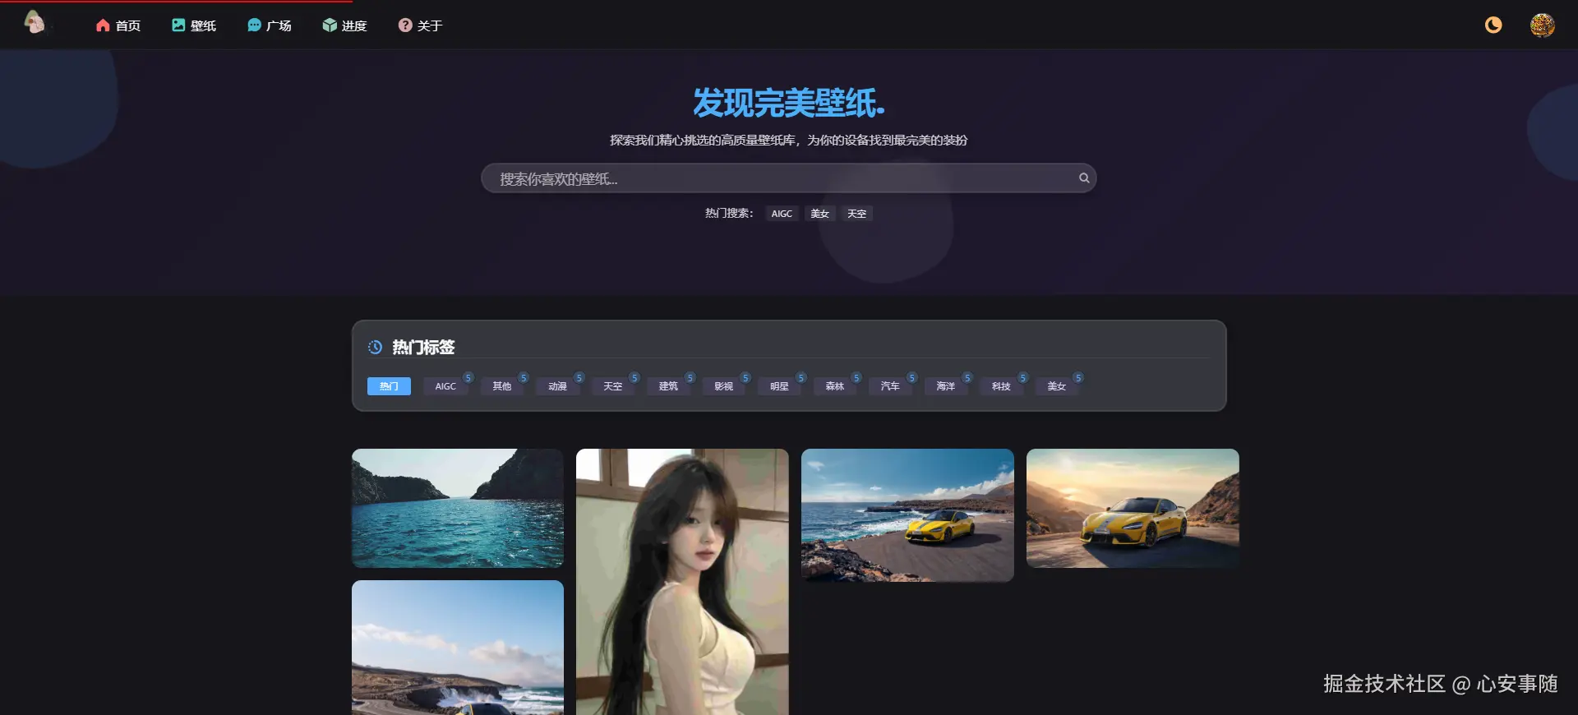
Task: Click the site logo in the navbar
Action: tap(35, 23)
